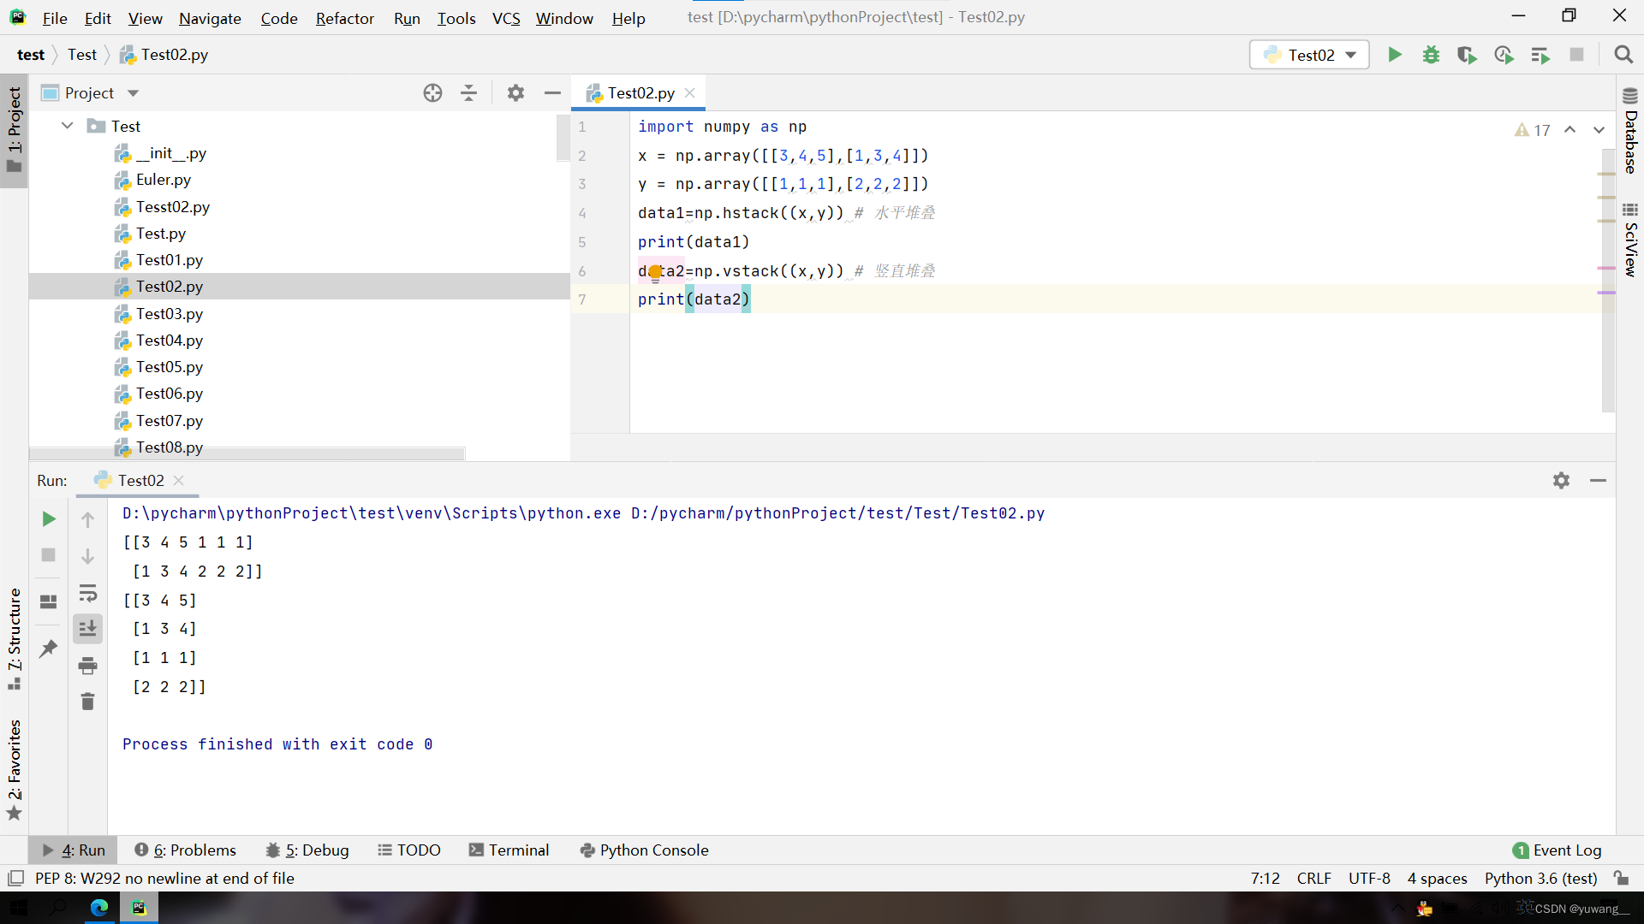Open Test05.py in the project tree
Screen dimensions: 1644x924
[x=169, y=366]
